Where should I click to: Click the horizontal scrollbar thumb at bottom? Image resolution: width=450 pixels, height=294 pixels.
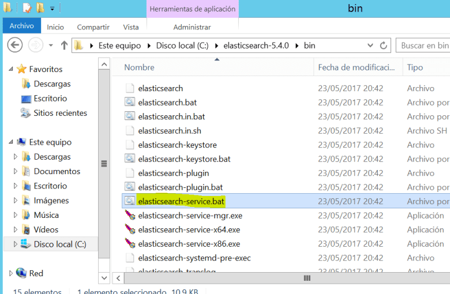(306, 278)
